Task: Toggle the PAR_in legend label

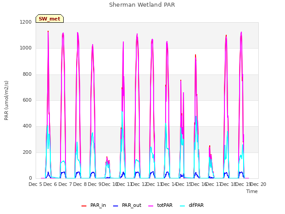Action: pyautogui.click(x=98, y=205)
